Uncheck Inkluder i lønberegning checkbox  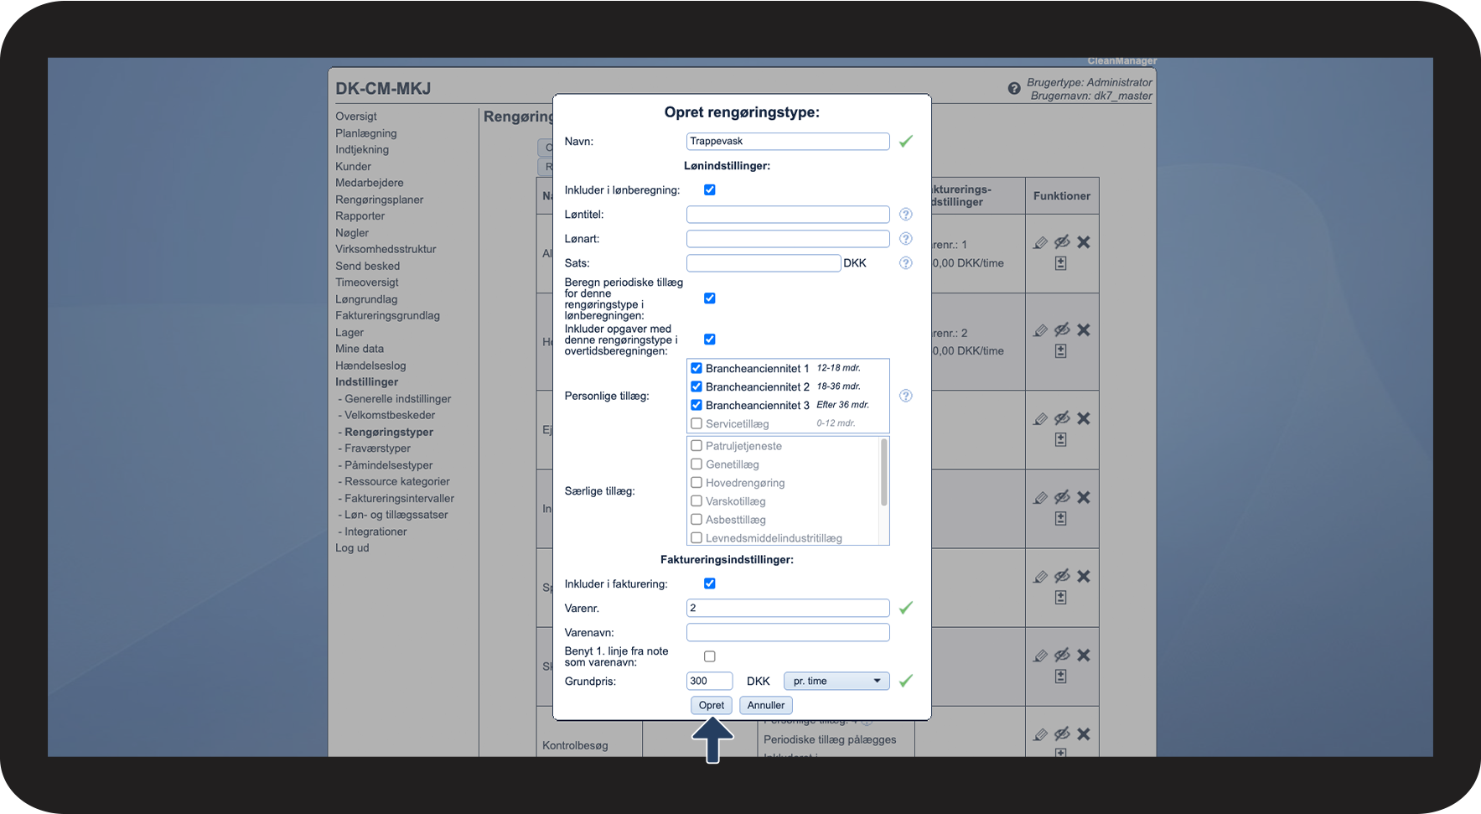(710, 190)
